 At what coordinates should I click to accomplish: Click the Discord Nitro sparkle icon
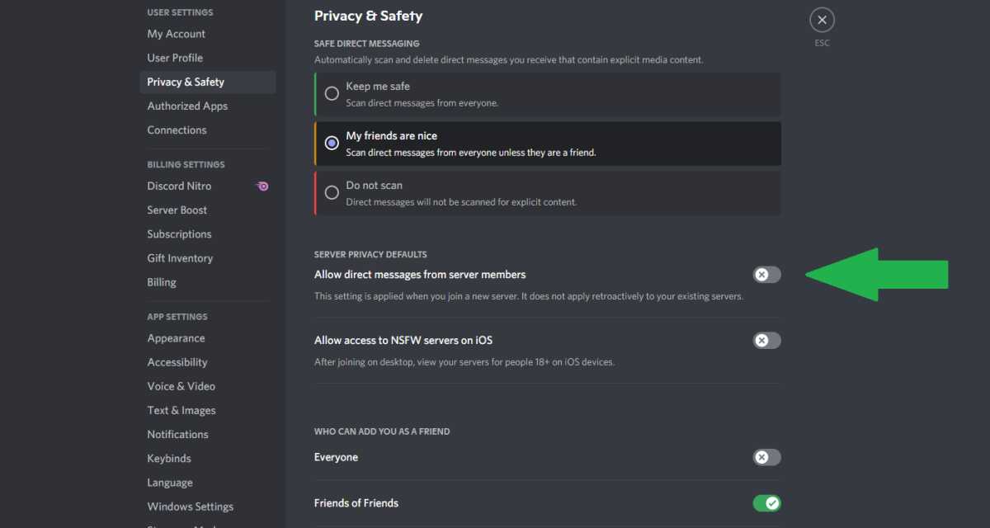tap(262, 186)
